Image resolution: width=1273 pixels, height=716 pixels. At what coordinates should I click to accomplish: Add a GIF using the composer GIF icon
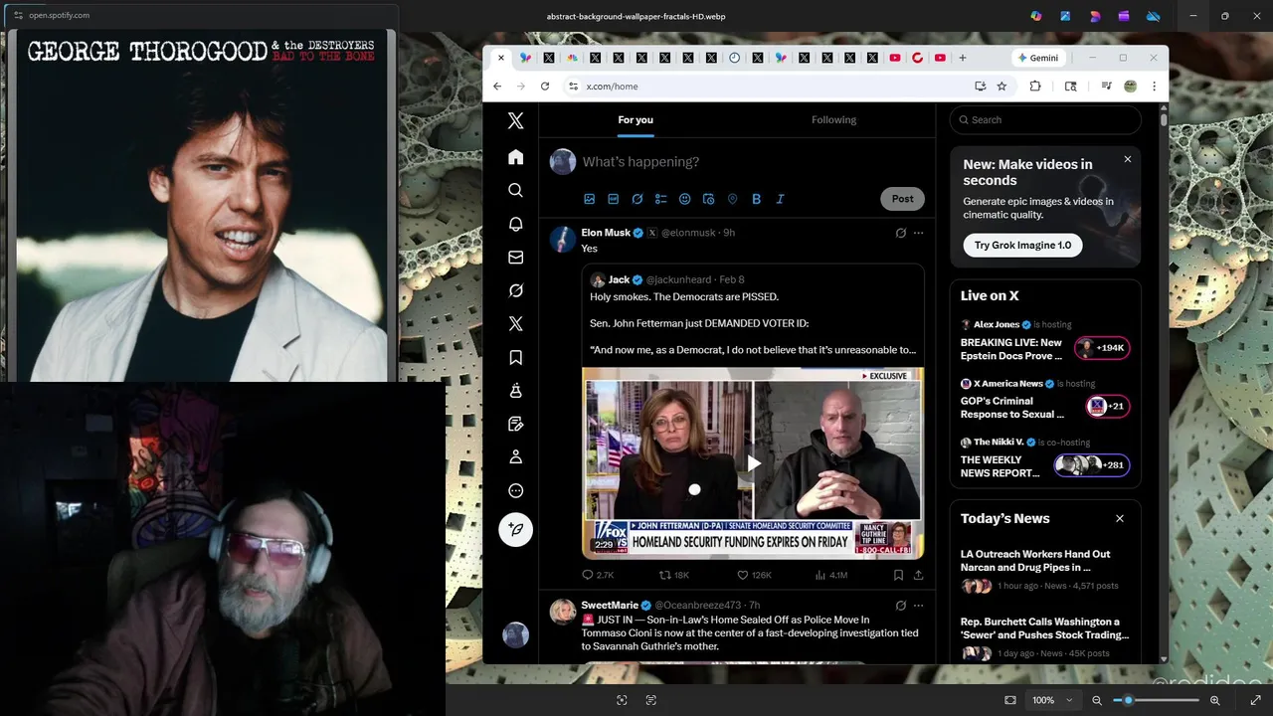613,199
